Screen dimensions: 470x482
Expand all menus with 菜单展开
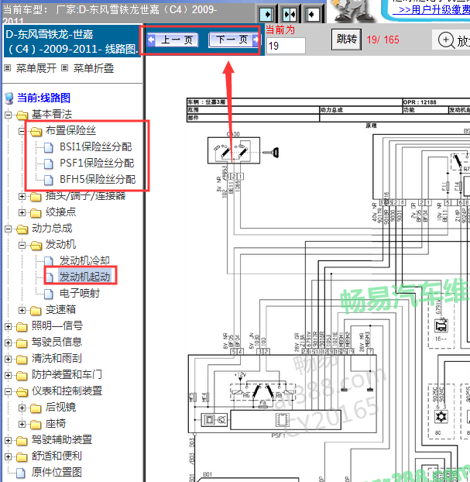pos(36,68)
